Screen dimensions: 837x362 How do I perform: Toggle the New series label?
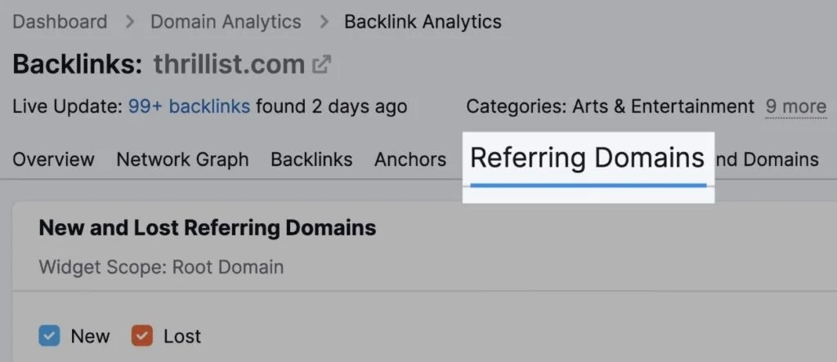pyautogui.click(x=90, y=337)
